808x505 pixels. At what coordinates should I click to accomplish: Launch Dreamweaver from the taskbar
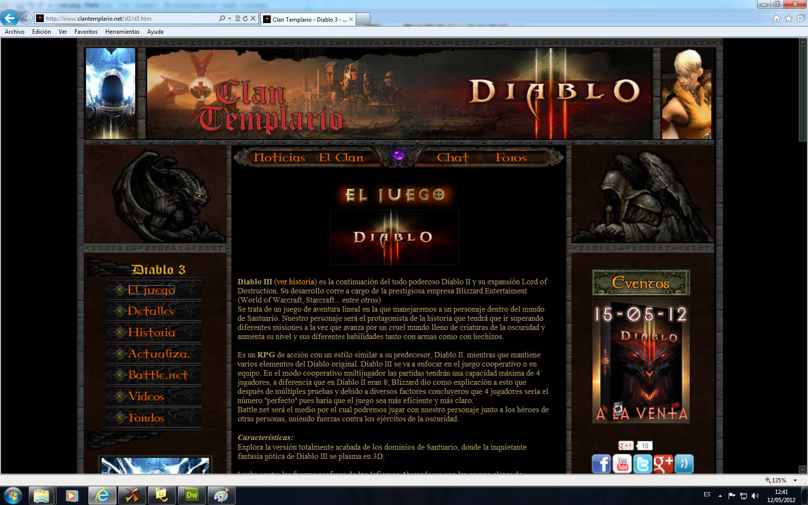(x=192, y=495)
